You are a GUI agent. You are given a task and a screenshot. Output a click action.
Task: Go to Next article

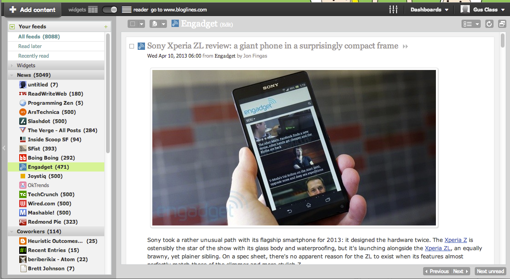(460, 271)
